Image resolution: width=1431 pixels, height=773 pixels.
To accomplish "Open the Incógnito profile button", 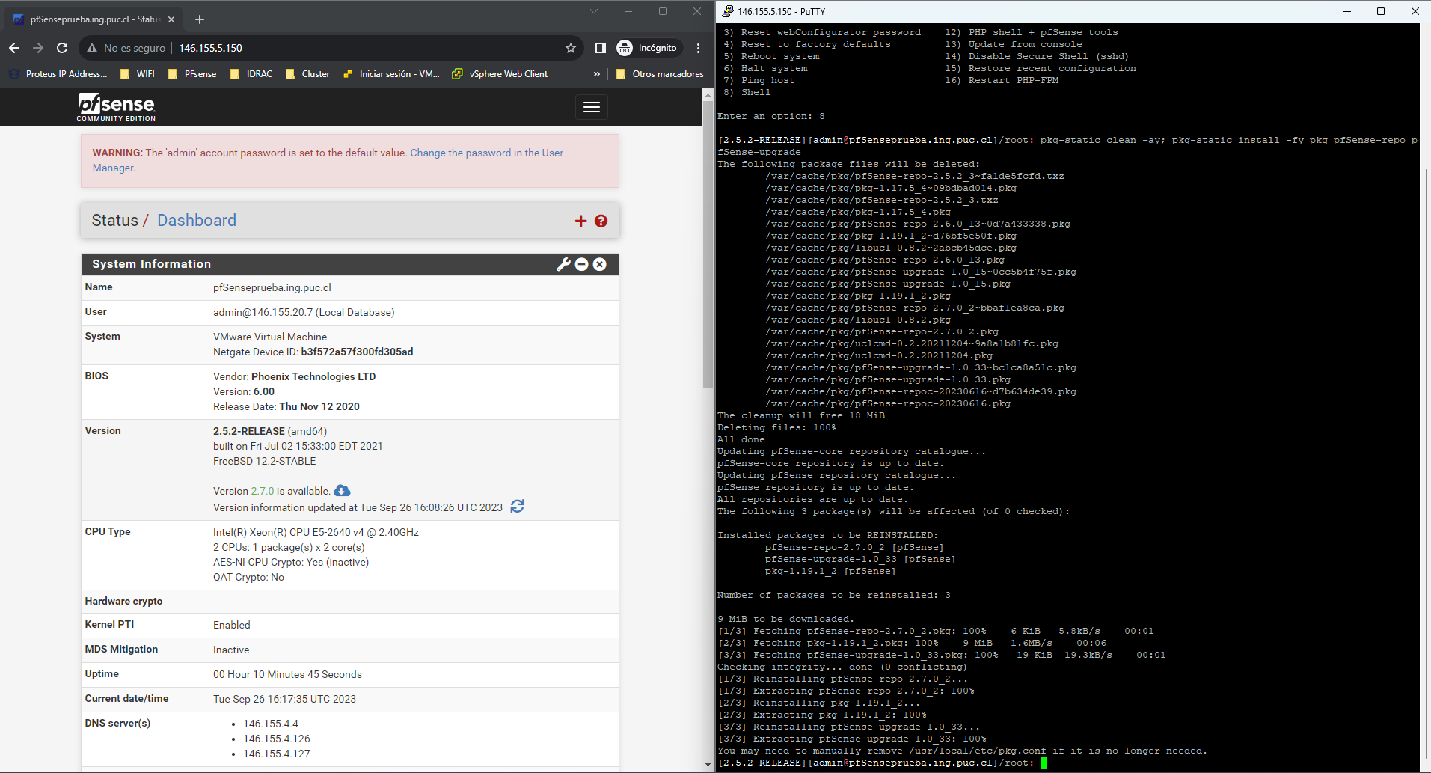I will [x=648, y=48].
